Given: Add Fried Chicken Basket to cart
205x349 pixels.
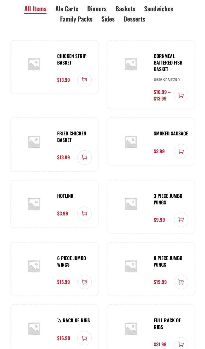Looking at the screenshot, I should click(84, 157).
